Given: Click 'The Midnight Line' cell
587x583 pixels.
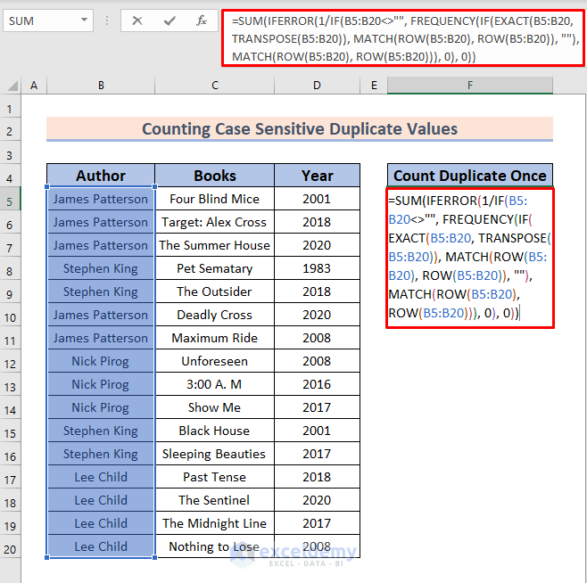Looking at the screenshot, I should point(214,523).
